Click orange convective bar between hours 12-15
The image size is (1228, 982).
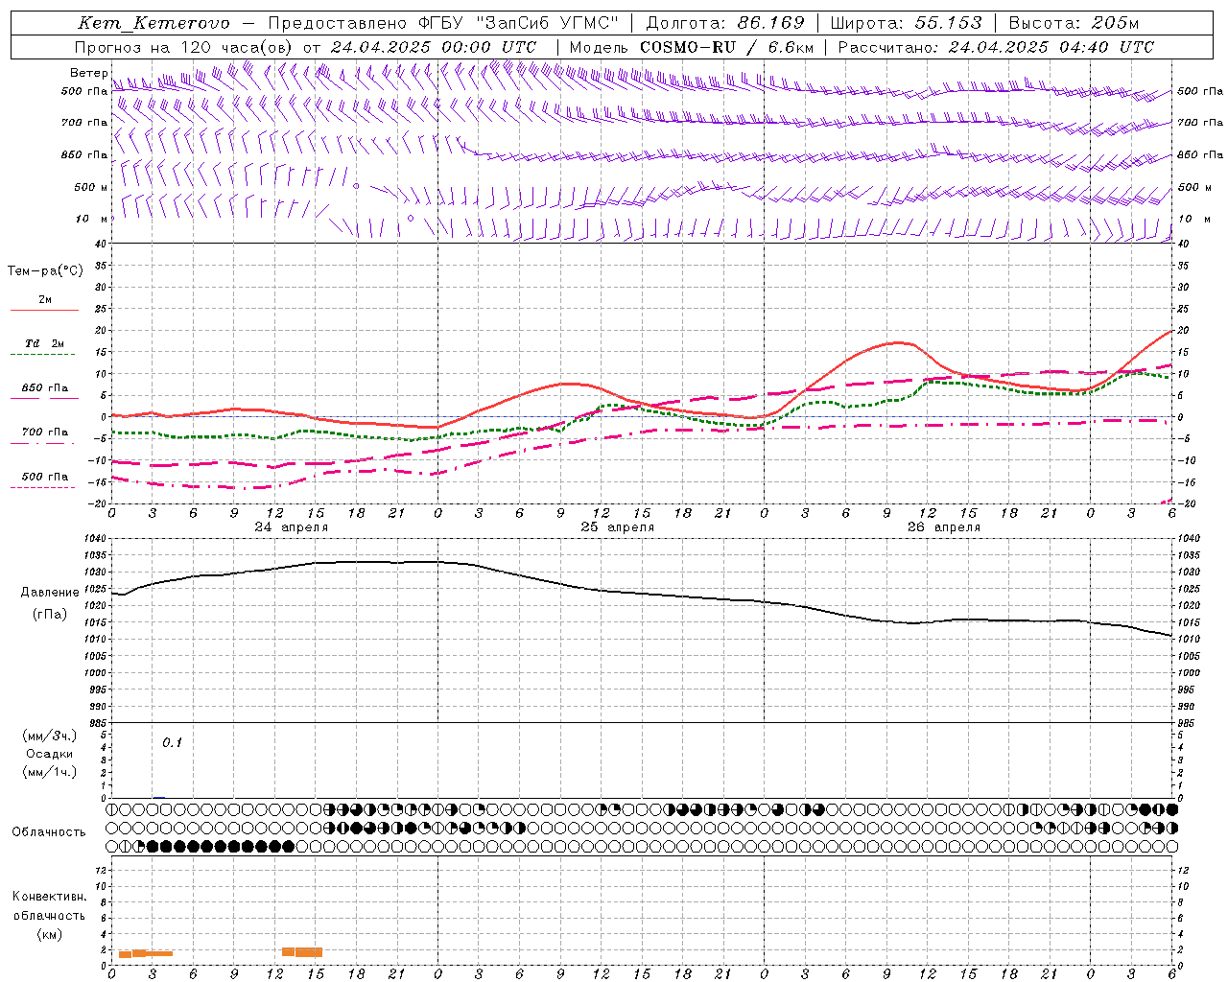[x=302, y=952]
